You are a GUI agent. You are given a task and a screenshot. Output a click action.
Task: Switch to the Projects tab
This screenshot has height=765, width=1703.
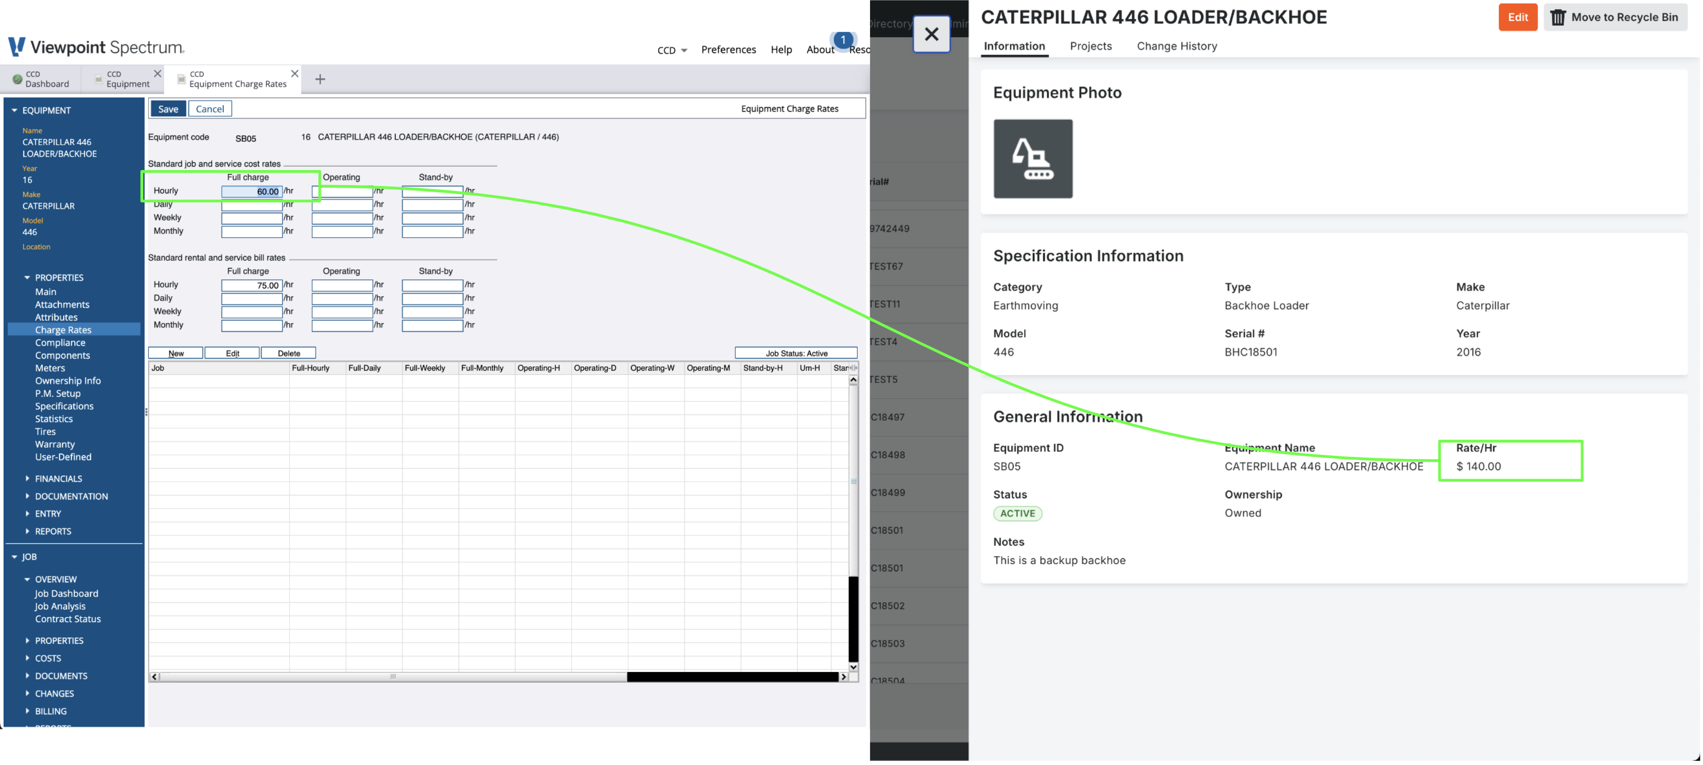[x=1089, y=45]
